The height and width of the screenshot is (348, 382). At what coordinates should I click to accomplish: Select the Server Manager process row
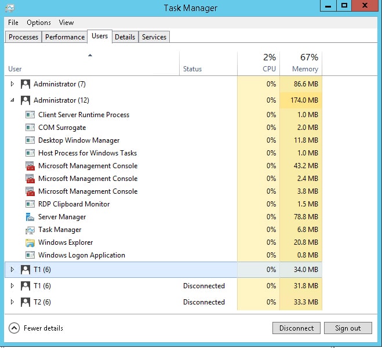click(163, 217)
